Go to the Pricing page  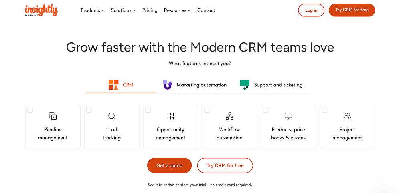tap(150, 10)
